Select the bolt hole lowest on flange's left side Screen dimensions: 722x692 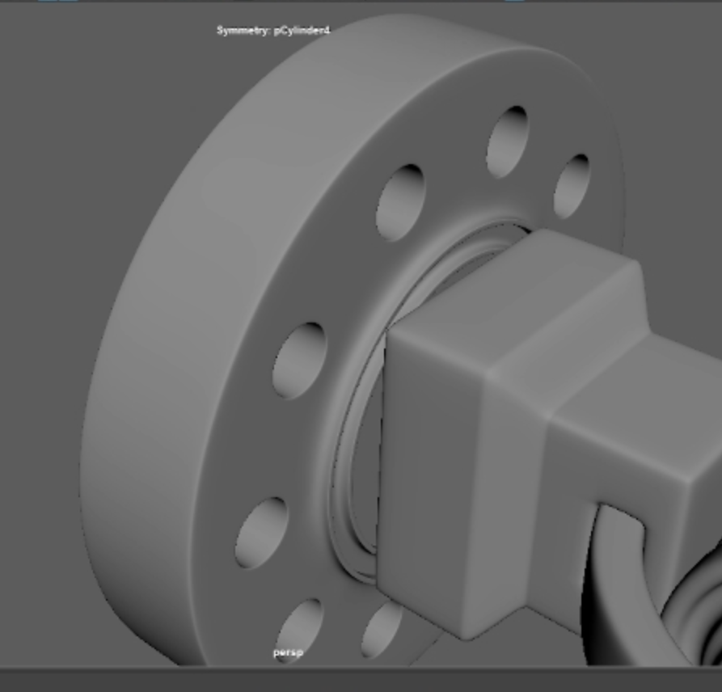click(x=262, y=532)
